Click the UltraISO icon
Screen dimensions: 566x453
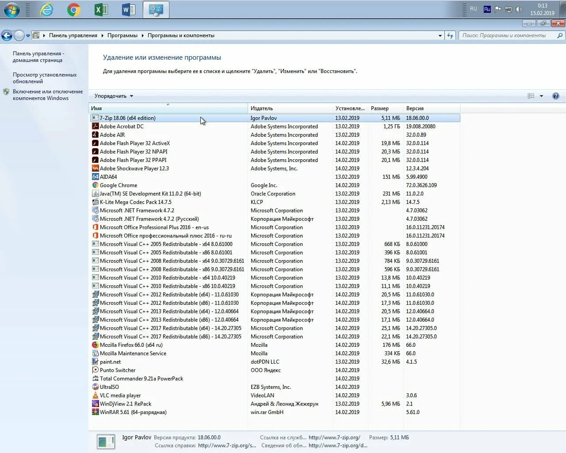pos(95,387)
